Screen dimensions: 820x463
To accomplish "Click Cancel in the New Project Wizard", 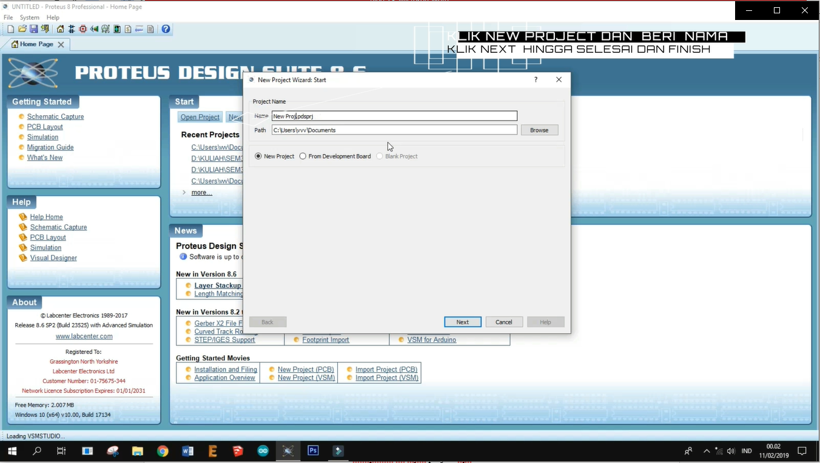I will pyautogui.click(x=503, y=322).
